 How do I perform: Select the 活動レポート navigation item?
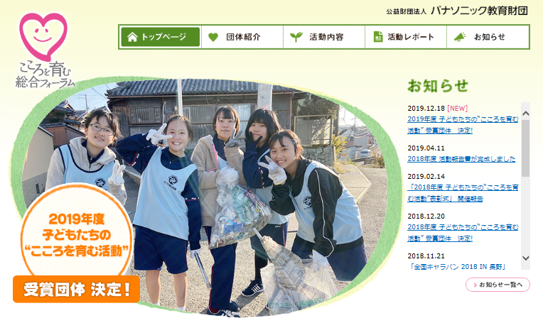(x=406, y=37)
